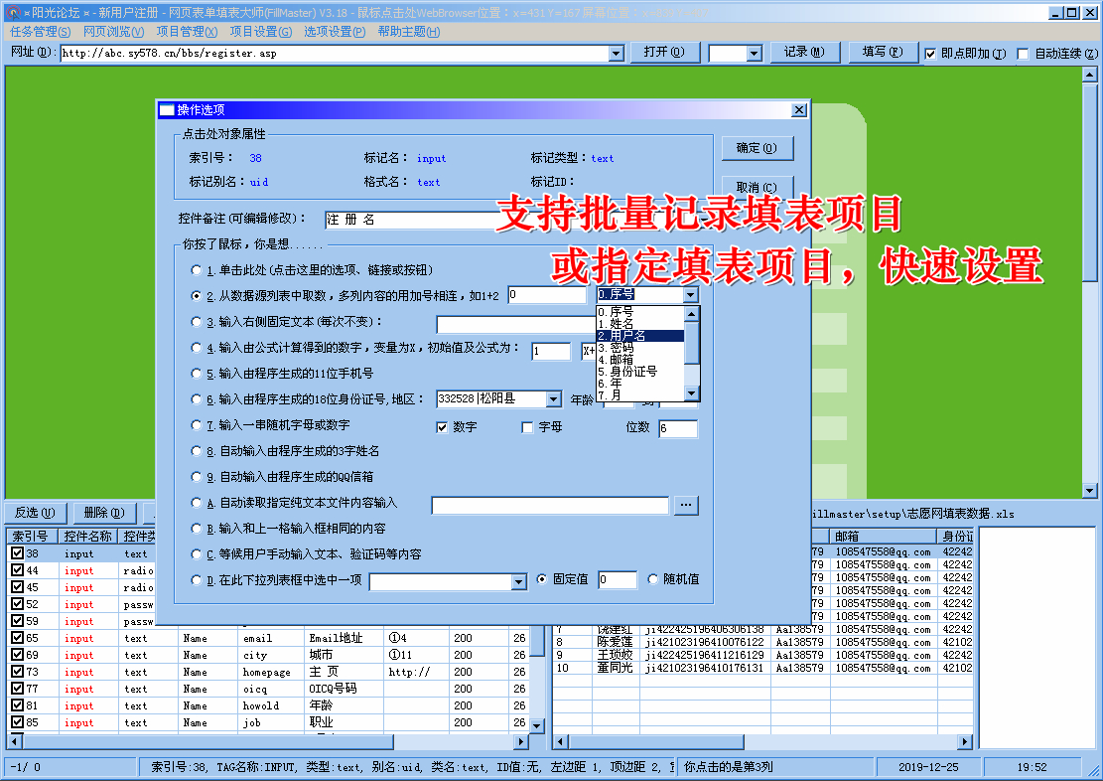Disable the 即点即加(I) checkbox
The width and height of the screenshot is (1103, 781).
coord(931,52)
